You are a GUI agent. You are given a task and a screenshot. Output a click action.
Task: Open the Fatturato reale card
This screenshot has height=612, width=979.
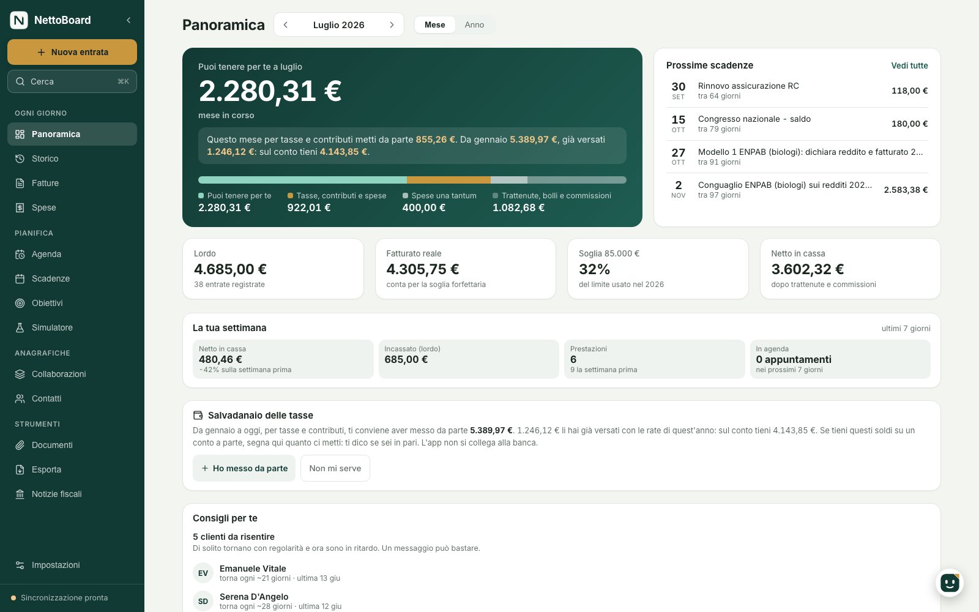(x=466, y=269)
